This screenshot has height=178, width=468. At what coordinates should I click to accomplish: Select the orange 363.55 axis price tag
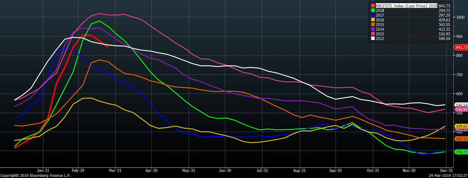461,139
